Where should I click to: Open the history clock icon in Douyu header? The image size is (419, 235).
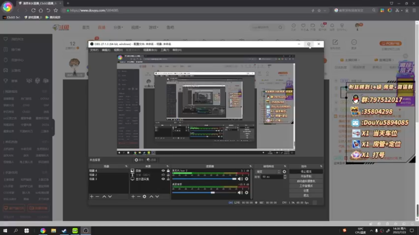(x=293, y=26)
